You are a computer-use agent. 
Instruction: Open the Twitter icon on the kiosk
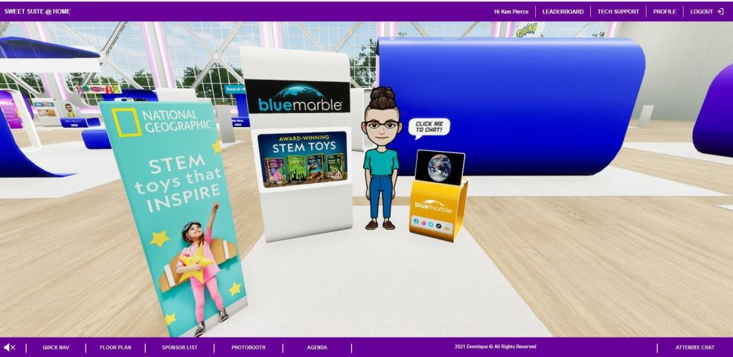[x=431, y=223]
